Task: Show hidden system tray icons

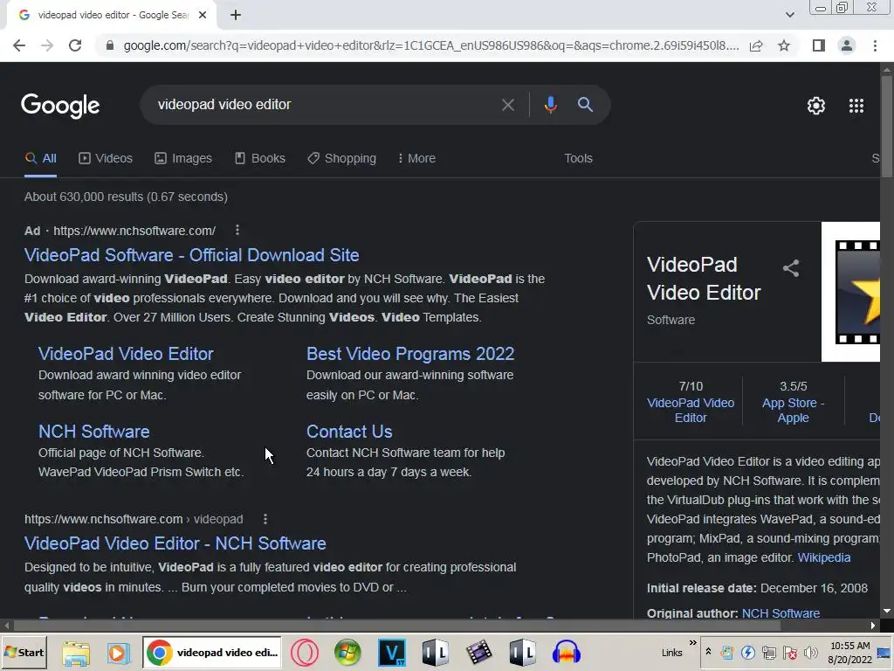Action: pos(708,652)
